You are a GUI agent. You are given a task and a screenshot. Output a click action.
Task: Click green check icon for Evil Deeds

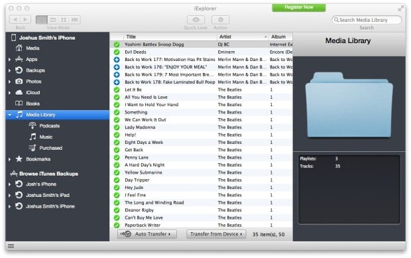pyautogui.click(x=117, y=52)
